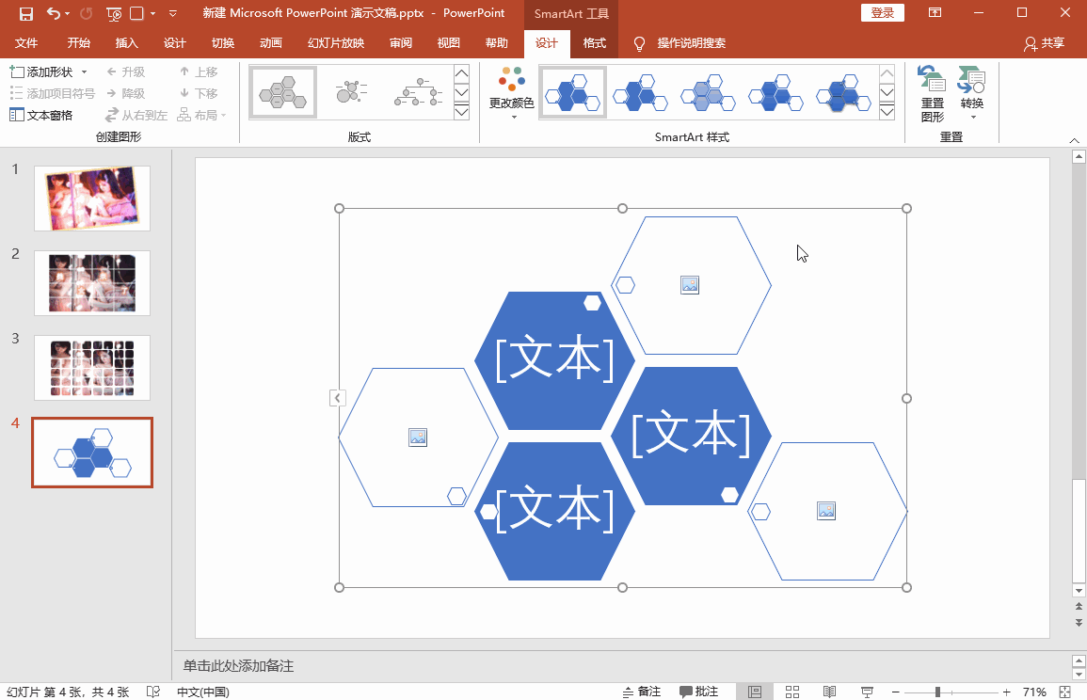
Task: Expand the SmartArt styles gallery
Action: [x=887, y=113]
